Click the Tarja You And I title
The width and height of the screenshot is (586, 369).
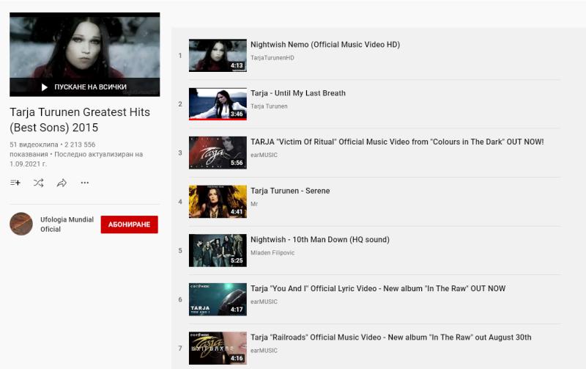[x=378, y=288]
